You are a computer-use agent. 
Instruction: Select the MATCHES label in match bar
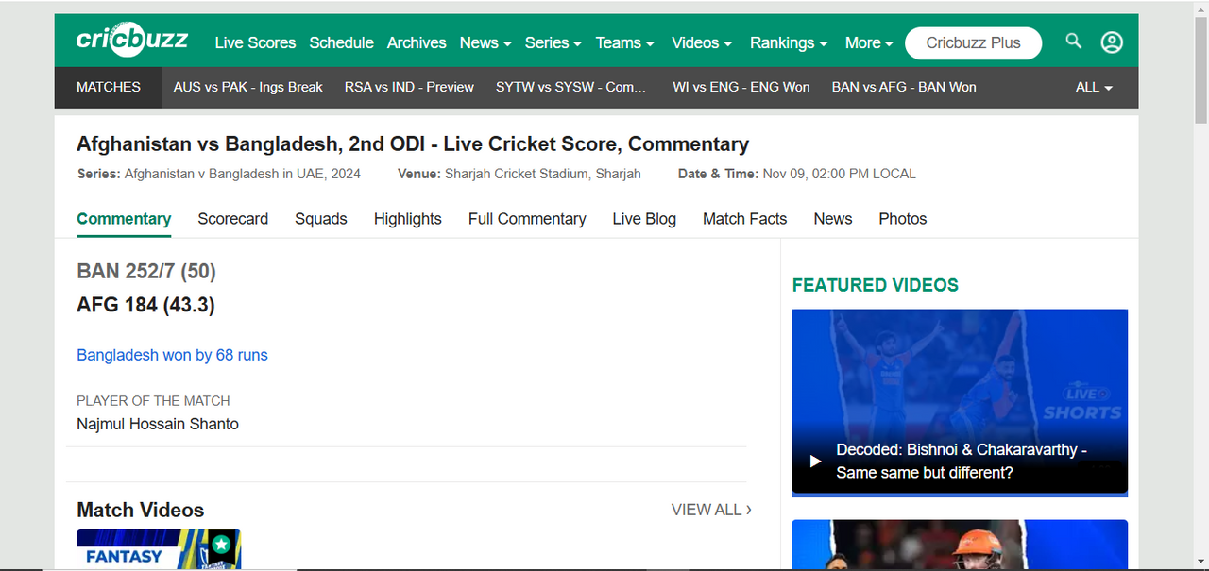[109, 87]
